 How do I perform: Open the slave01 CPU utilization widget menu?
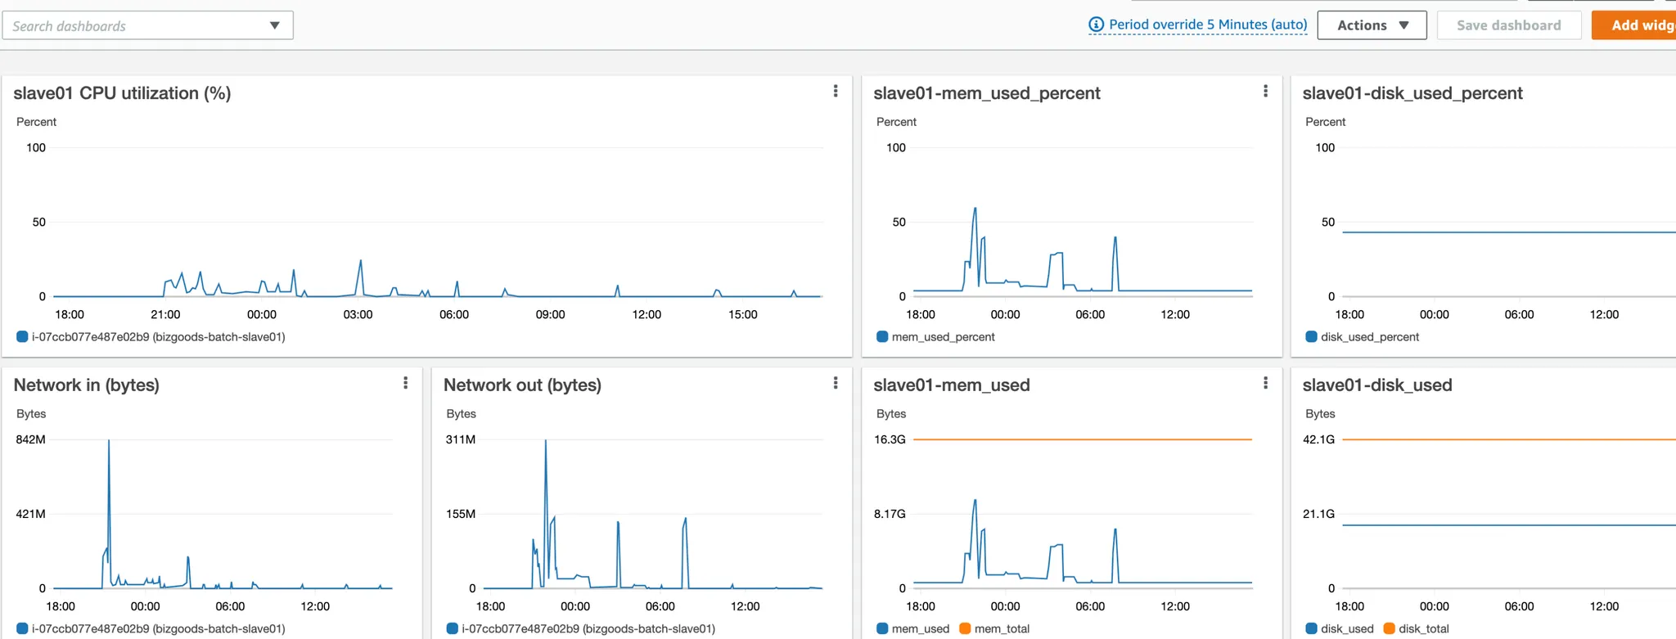835,91
